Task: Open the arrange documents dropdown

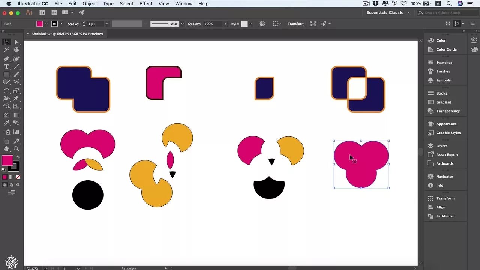Action: (67, 13)
